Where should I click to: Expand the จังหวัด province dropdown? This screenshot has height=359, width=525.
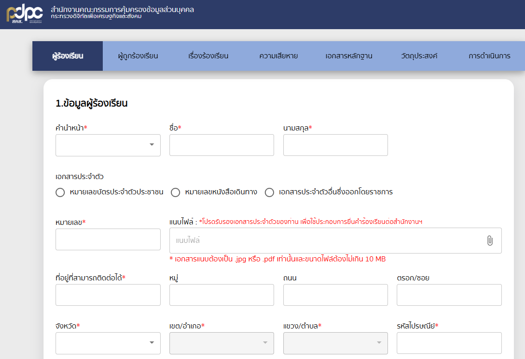[108, 343]
